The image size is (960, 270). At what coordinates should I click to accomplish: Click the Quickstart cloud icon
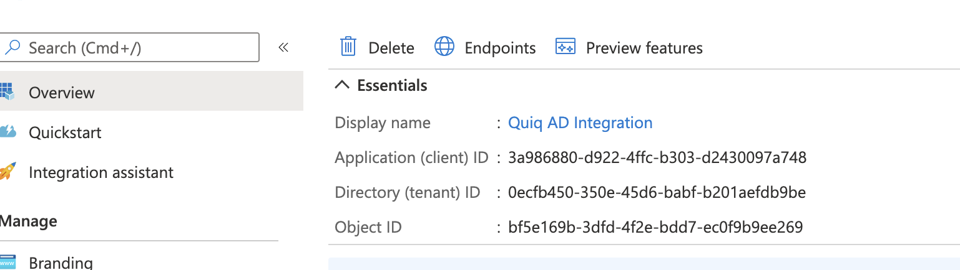7,131
